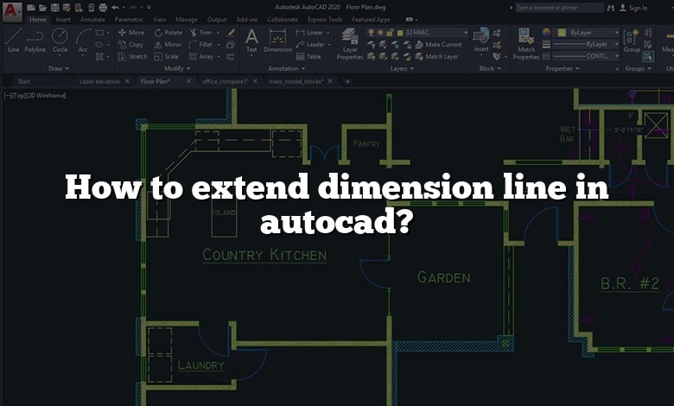Image resolution: width=674 pixels, height=406 pixels.
Task: Select the Polyline tool
Action: [35, 39]
